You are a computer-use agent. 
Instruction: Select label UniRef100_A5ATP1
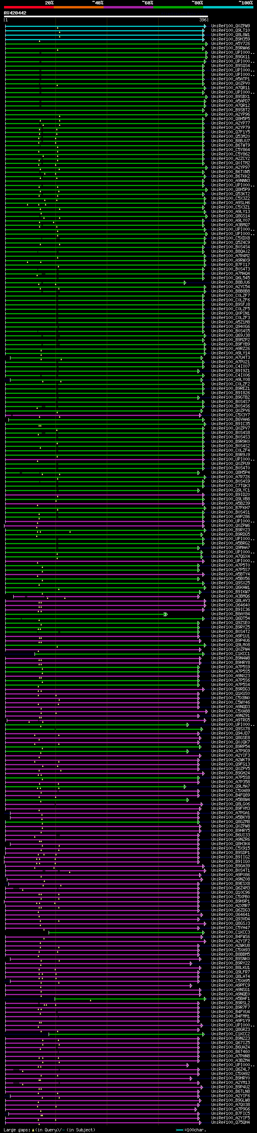tap(230, 79)
